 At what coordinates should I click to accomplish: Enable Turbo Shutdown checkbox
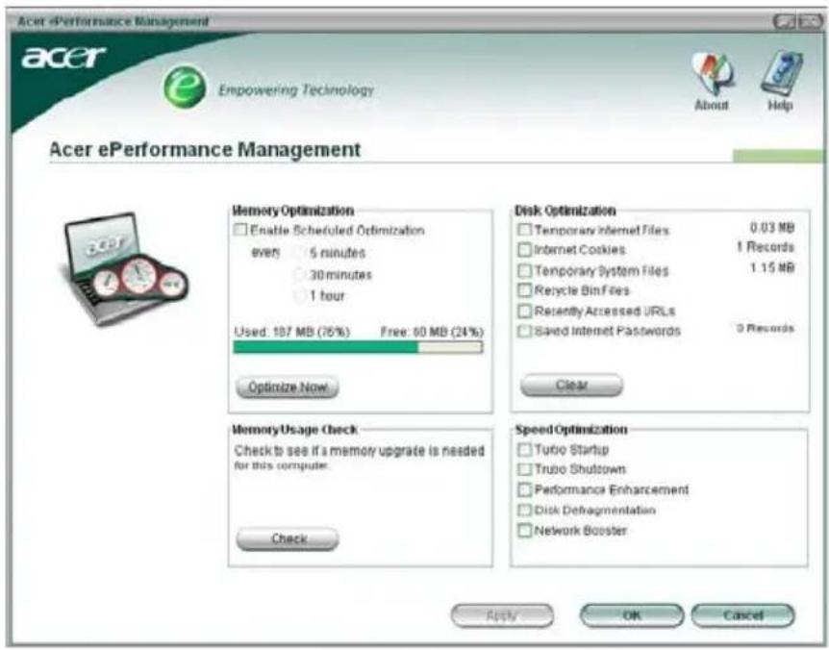pyautogui.click(x=524, y=468)
